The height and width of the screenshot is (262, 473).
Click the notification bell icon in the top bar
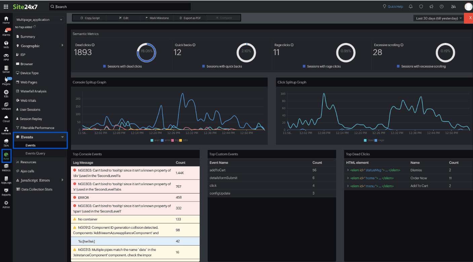click(410, 6)
